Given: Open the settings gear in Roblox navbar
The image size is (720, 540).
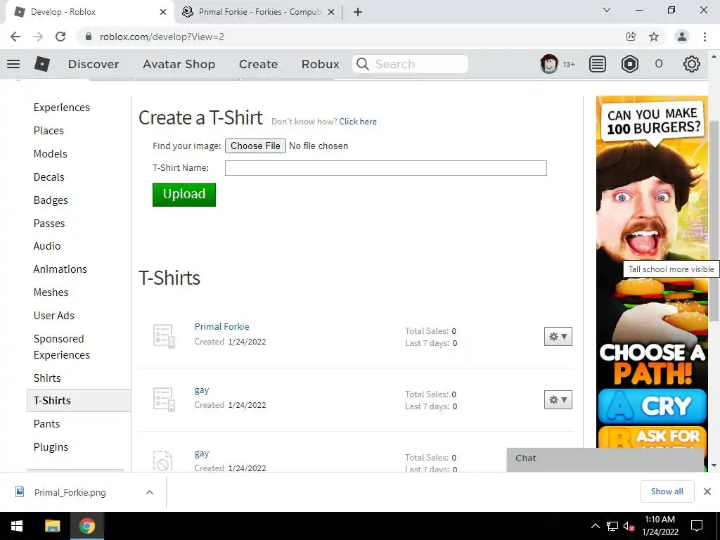Looking at the screenshot, I should coord(692,64).
